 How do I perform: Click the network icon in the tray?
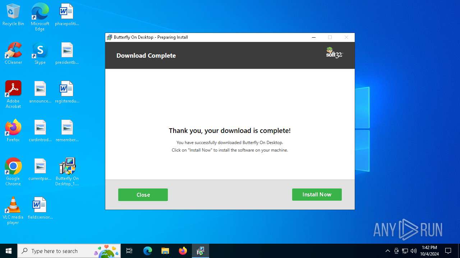[x=405, y=251]
